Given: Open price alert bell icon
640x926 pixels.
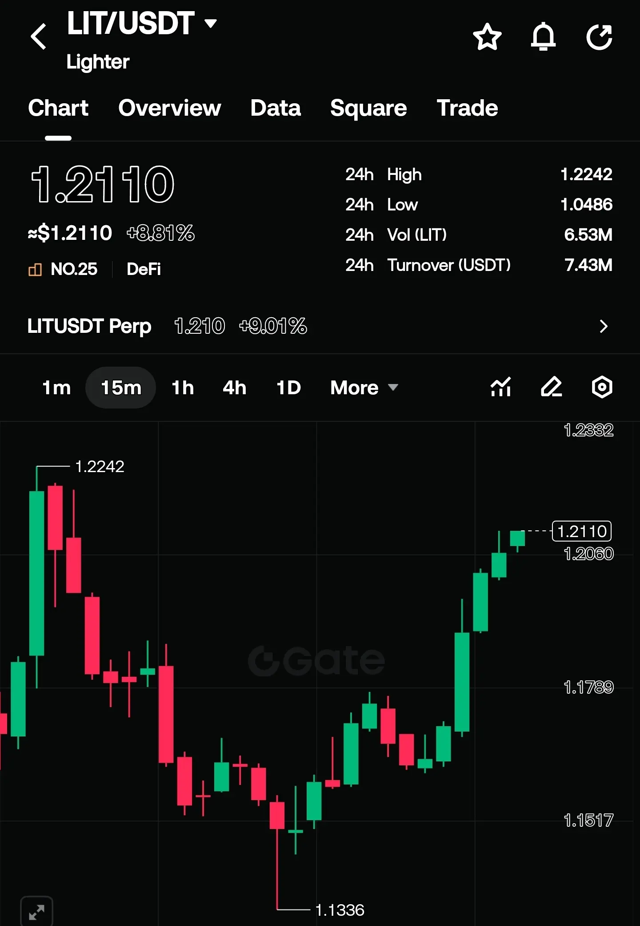Looking at the screenshot, I should 543,36.
